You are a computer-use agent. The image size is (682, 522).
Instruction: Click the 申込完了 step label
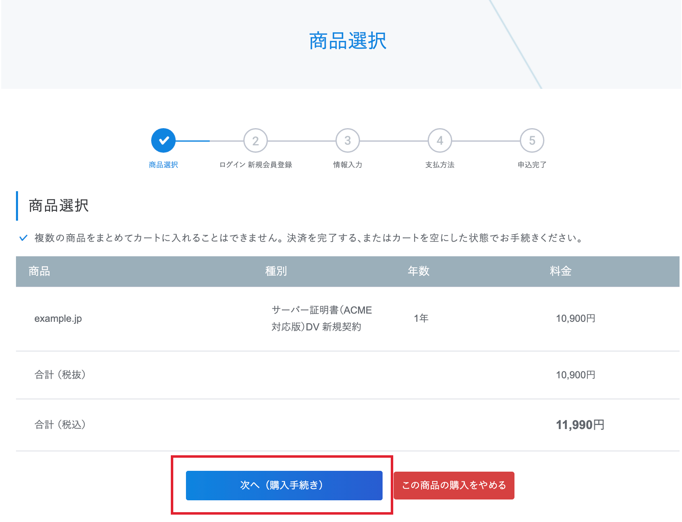click(532, 165)
